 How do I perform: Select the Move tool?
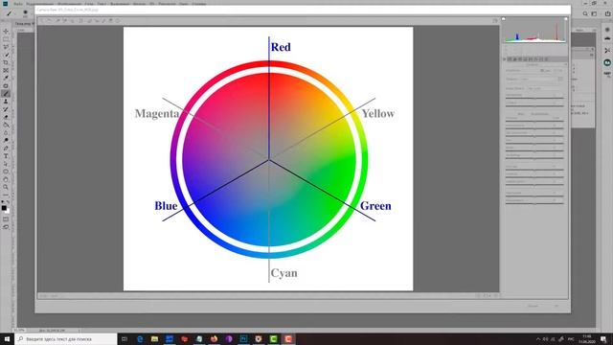pyautogui.click(x=6, y=32)
